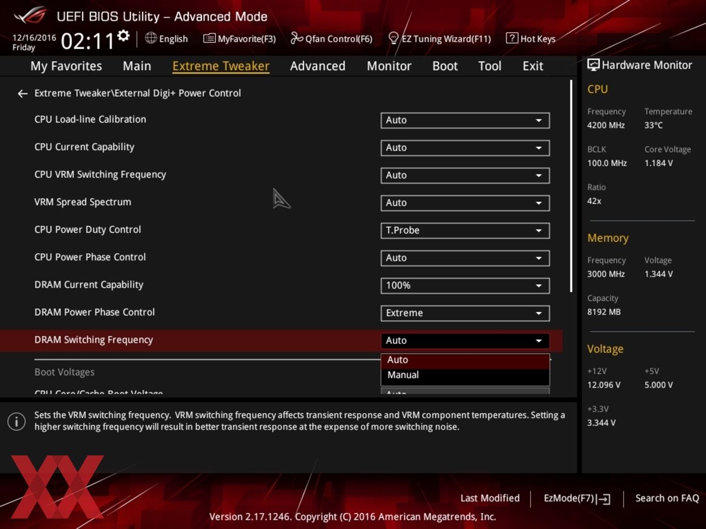This screenshot has width=706, height=529.
Task: Select VRM Spread Spectrum label
Action: pos(83,202)
